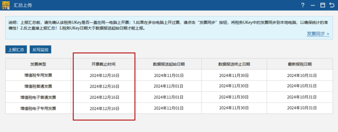
Task: Click 2024年11月01日 in the 增值税电子专用发票 row
Action: 169,108
